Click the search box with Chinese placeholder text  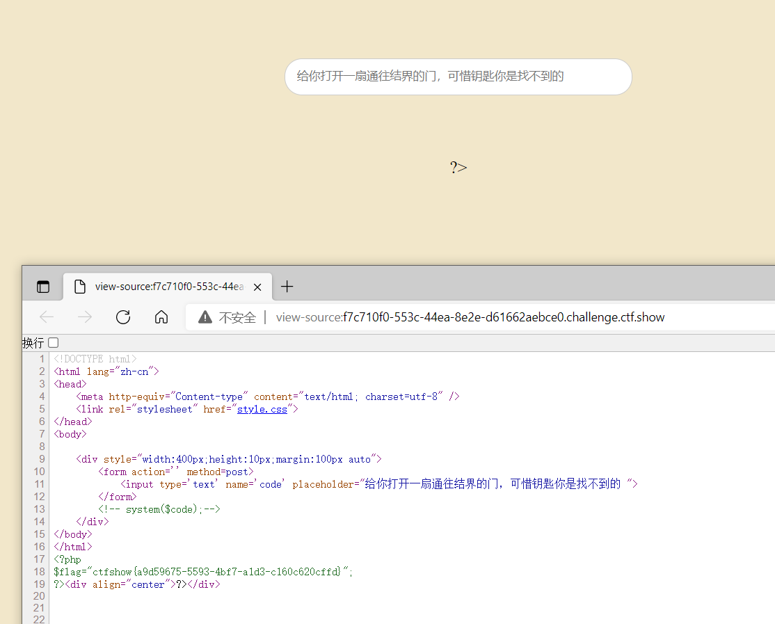pyautogui.click(x=458, y=77)
